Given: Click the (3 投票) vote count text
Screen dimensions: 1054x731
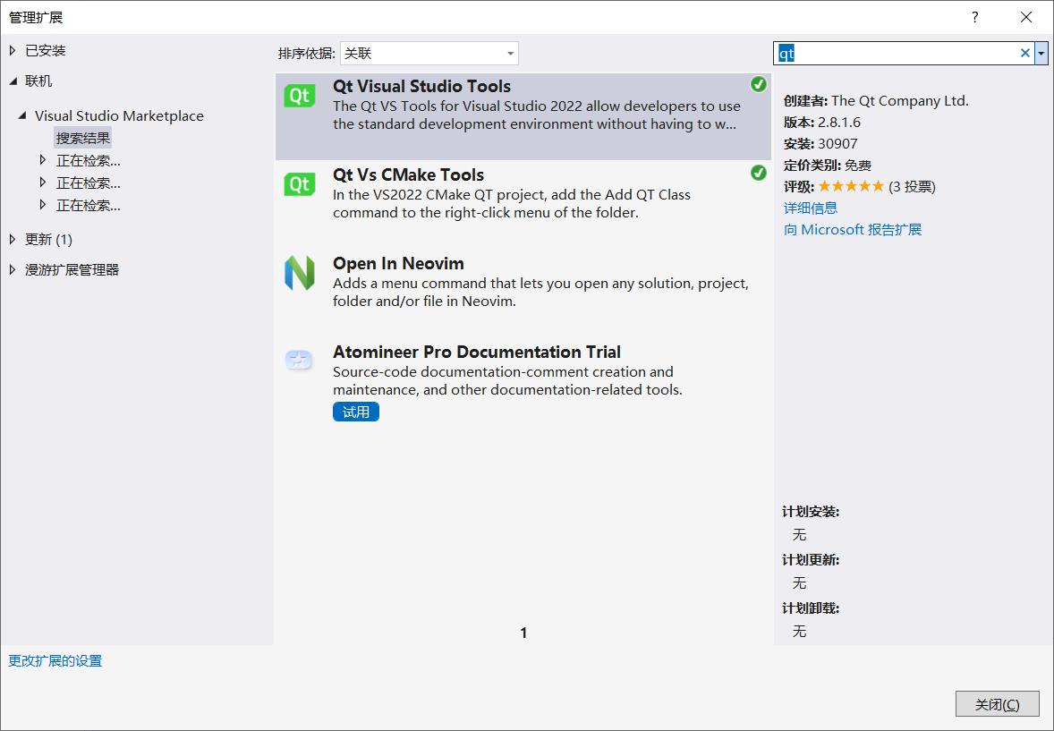Looking at the screenshot, I should tap(912, 186).
